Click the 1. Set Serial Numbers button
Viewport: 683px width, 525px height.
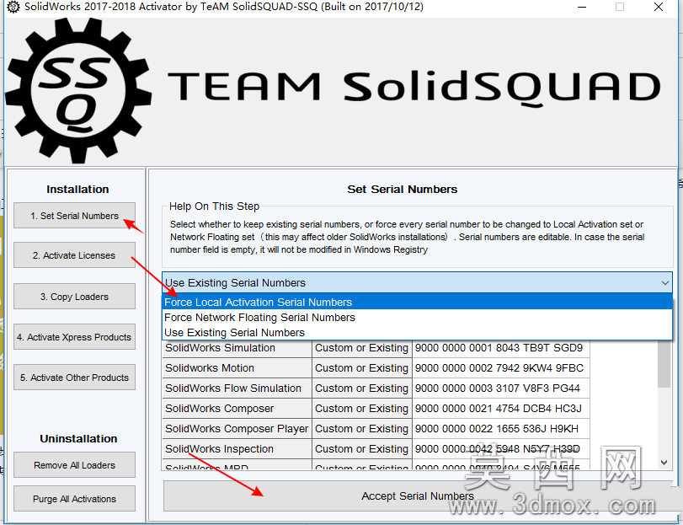pos(74,215)
